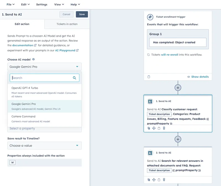Screen dimensions: 221x186
Task: Click the Save button
Action: click(x=82, y=14)
